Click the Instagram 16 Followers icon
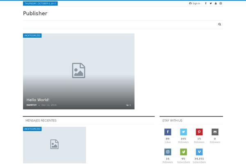Screen dimensions: 246x164 coord(168,152)
